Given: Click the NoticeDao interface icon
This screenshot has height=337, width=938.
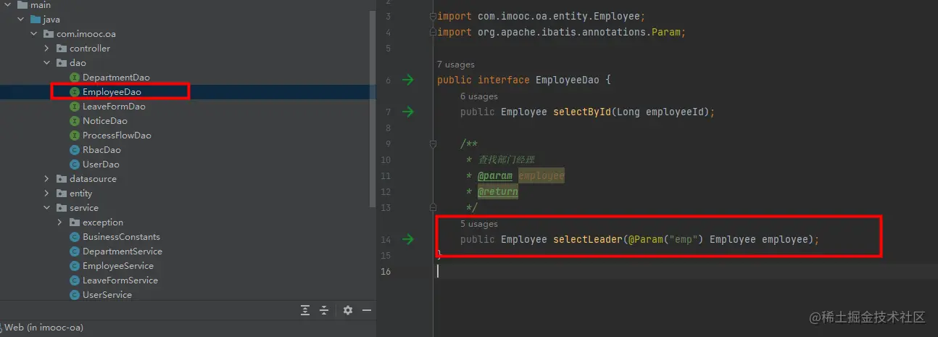Looking at the screenshot, I should [74, 121].
